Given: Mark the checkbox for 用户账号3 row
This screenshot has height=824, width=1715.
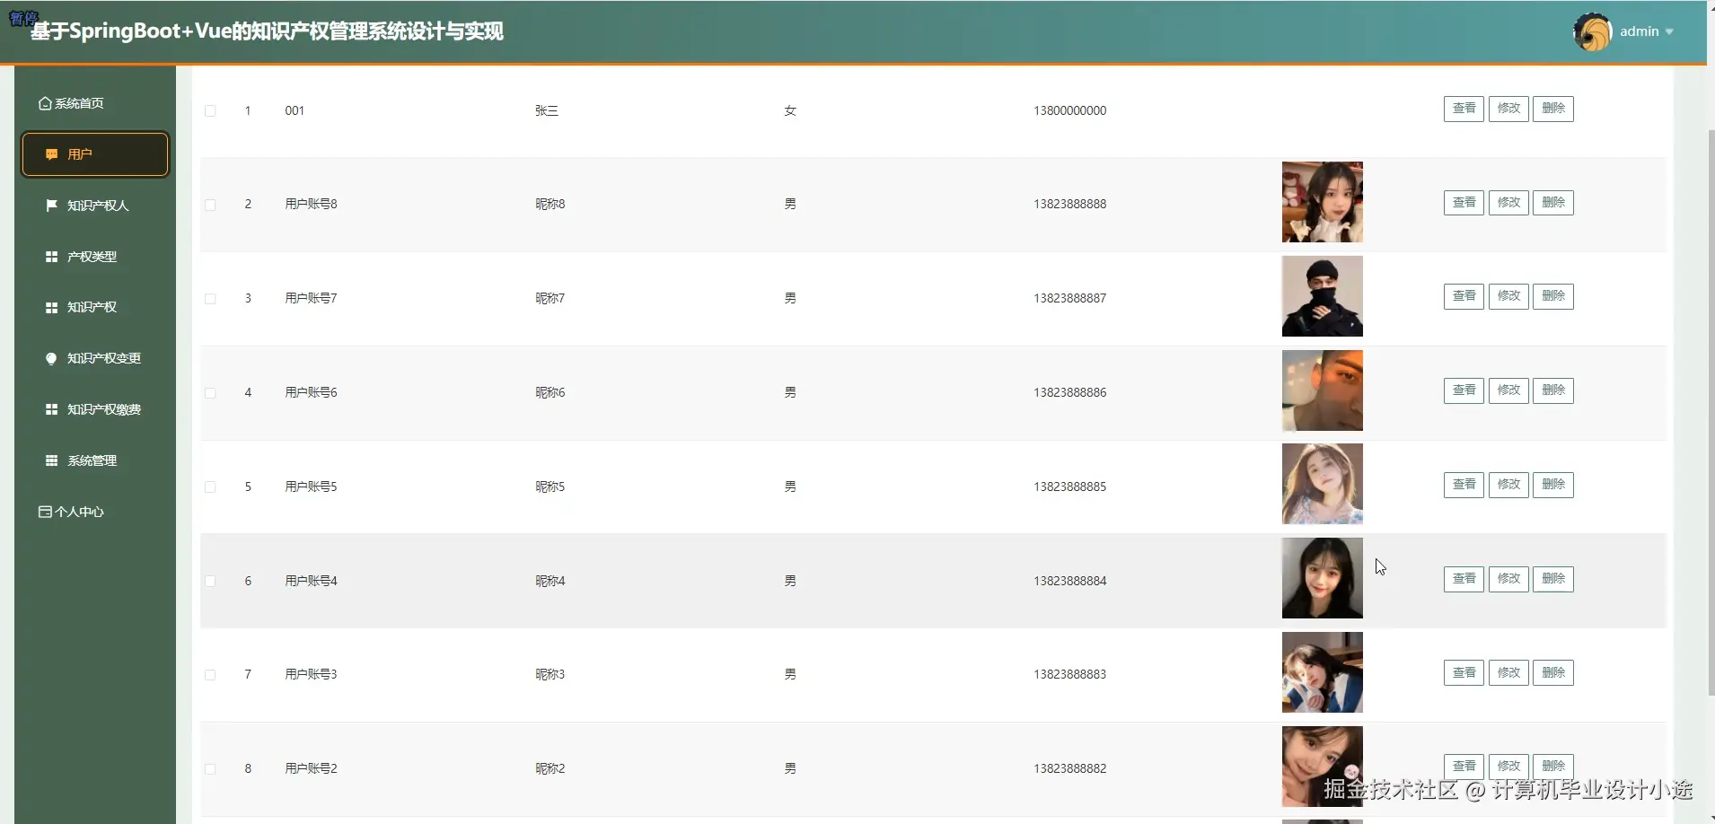Looking at the screenshot, I should [x=210, y=675].
